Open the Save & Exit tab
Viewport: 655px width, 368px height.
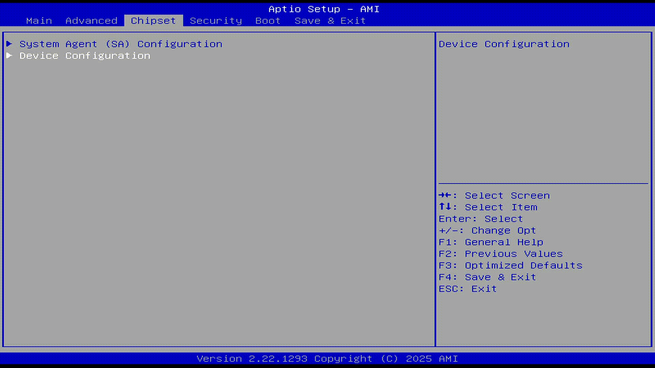(x=330, y=21)
